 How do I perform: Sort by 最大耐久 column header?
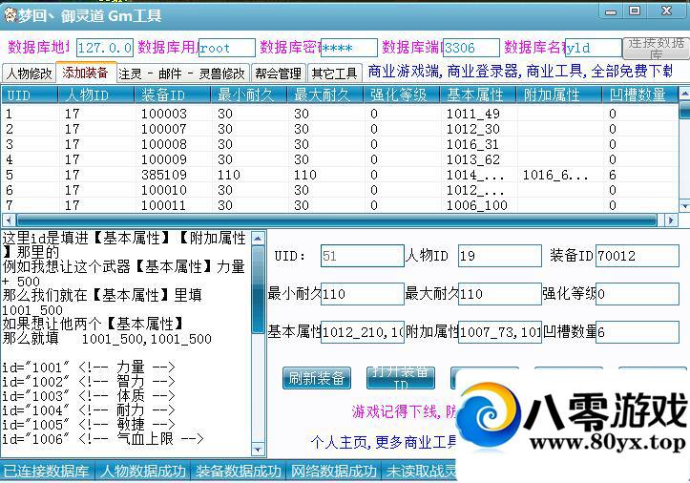[x=326, y=95]
